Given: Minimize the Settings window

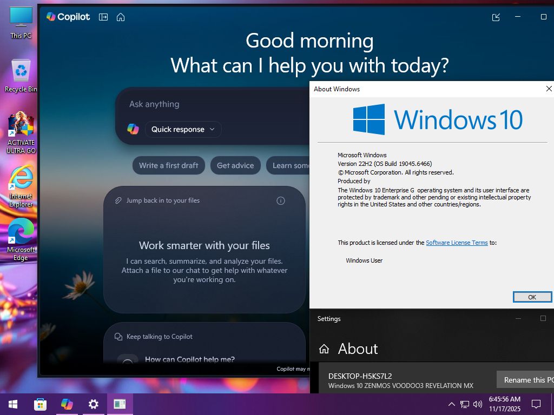Looking at the screenshot, I should pos(518,318).
